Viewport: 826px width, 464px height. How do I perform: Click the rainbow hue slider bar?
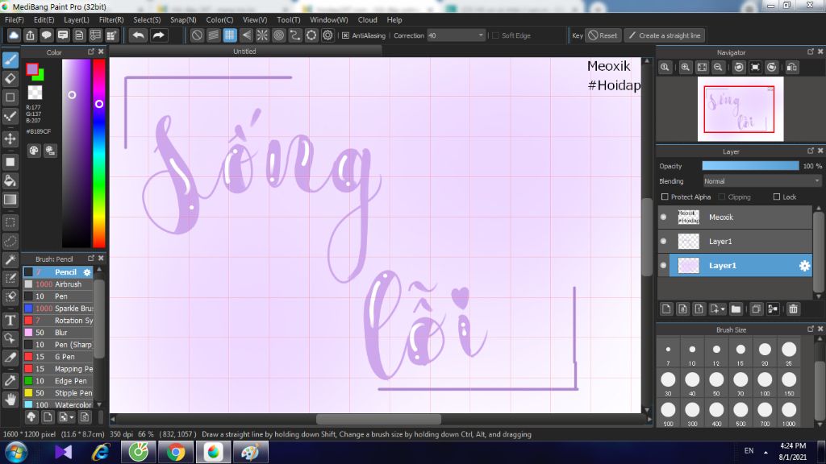click(99, 153)
